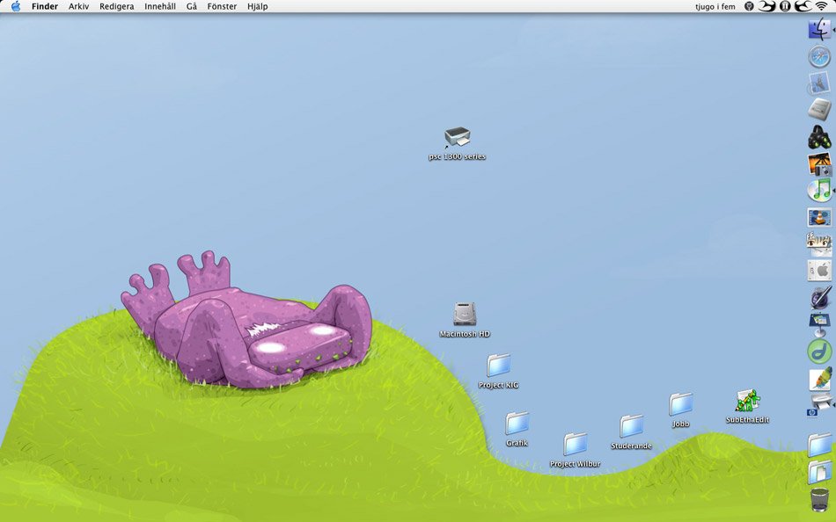Open the HP printer icon in dock
Viewport: 836px width, 522px height.
tap(819, 405)
